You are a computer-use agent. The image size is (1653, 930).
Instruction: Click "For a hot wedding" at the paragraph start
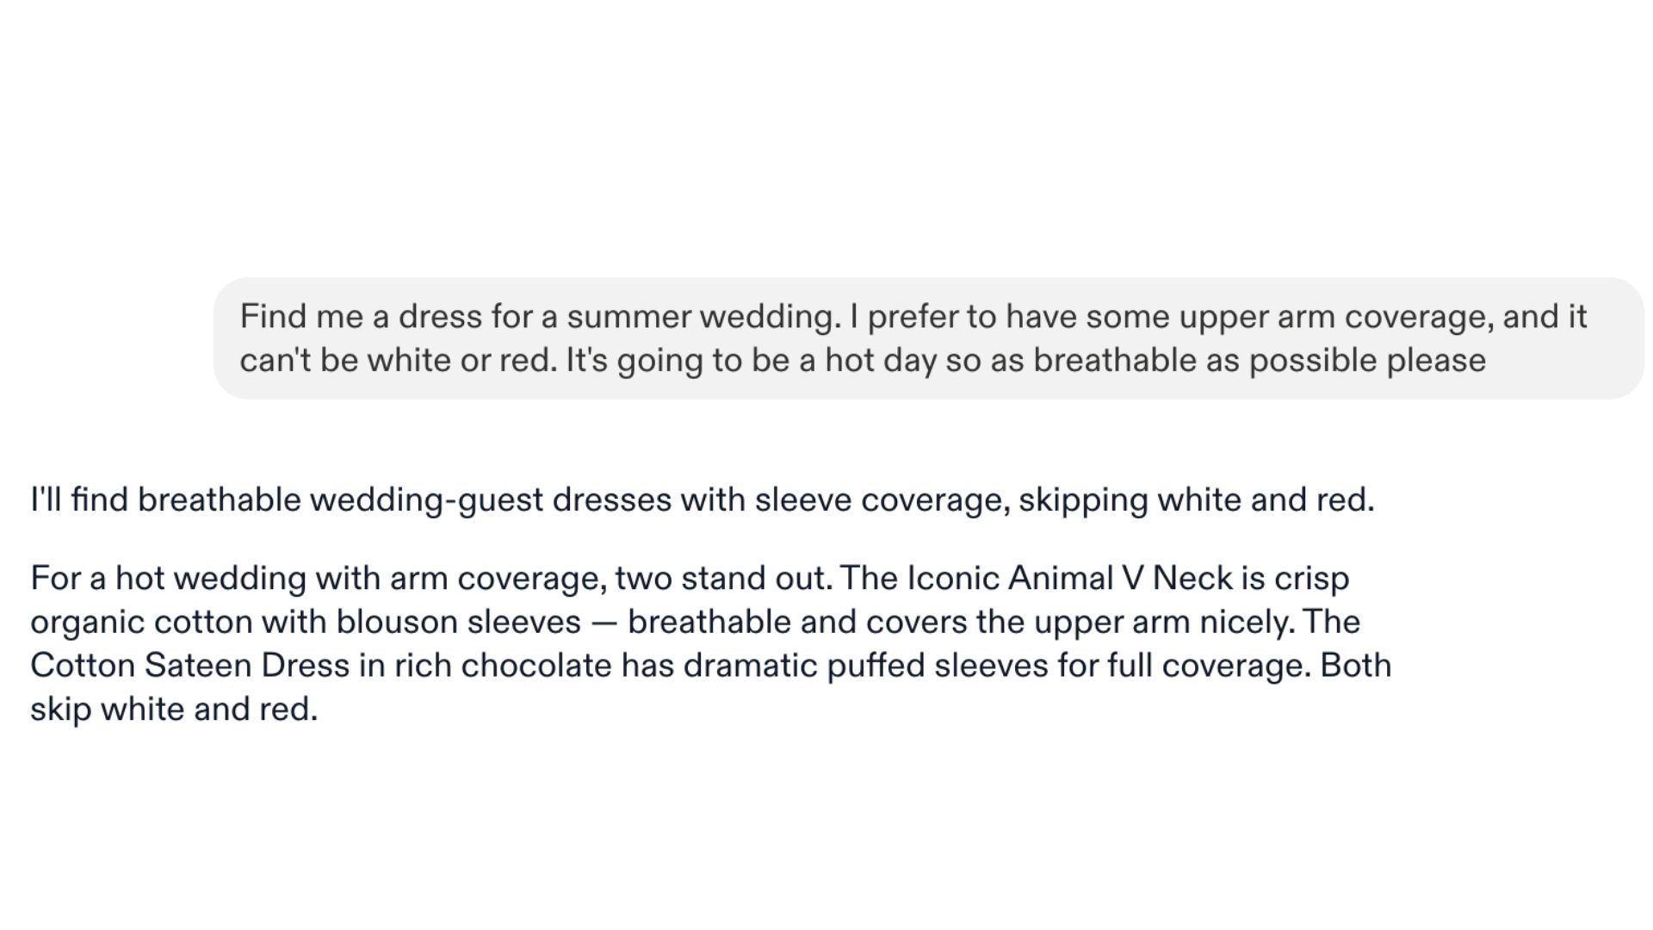point(168,578)
